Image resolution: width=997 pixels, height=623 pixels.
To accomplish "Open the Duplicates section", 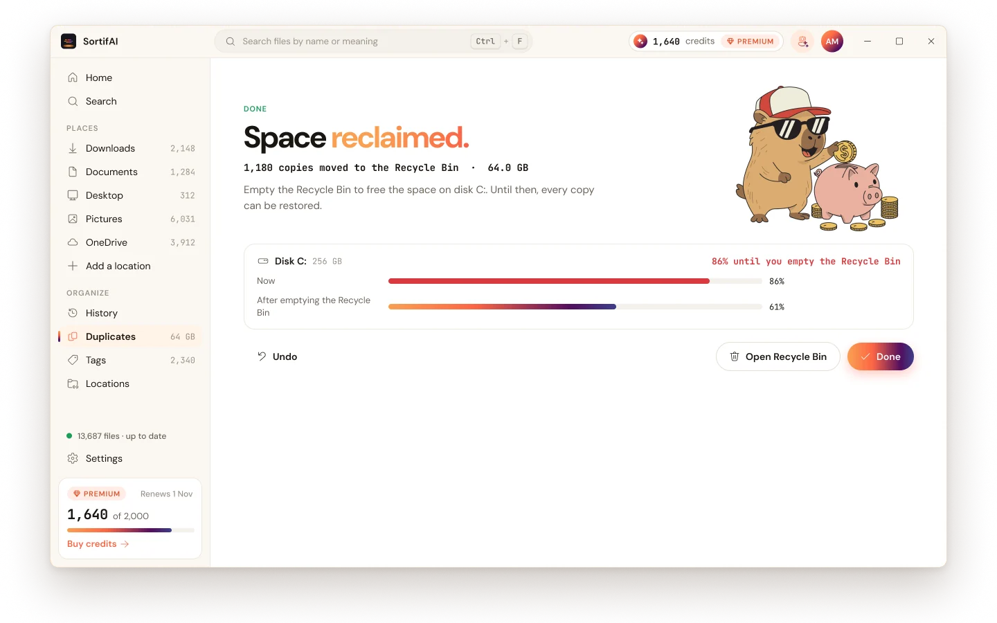I will tap(130, 336).
